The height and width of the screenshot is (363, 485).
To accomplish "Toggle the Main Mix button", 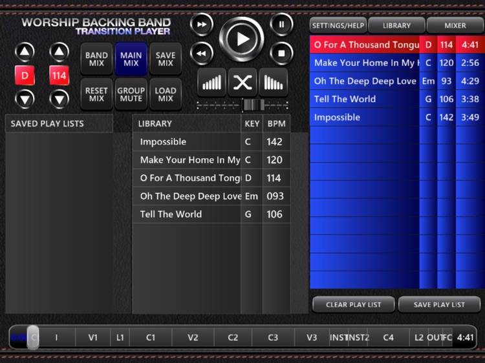I will coord(131,59).
